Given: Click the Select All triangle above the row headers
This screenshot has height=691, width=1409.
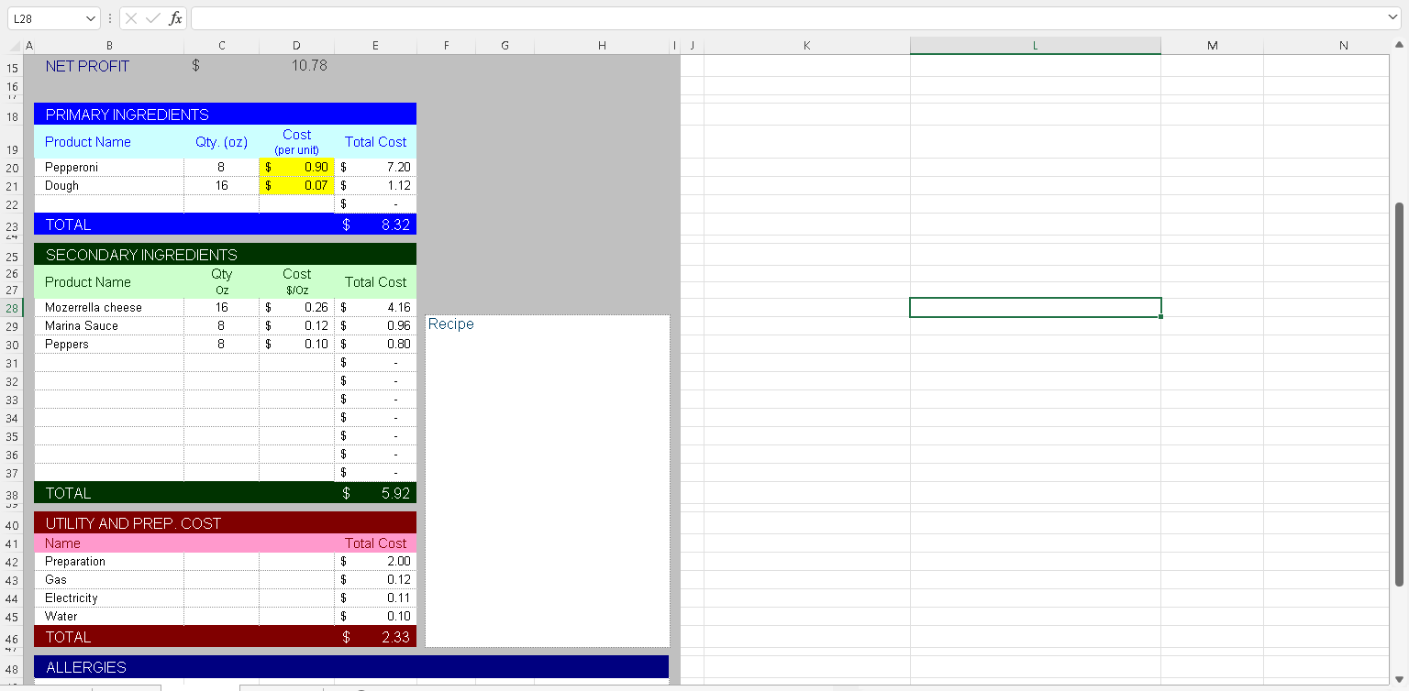Looking at the screenshot, I should (13, 45).
